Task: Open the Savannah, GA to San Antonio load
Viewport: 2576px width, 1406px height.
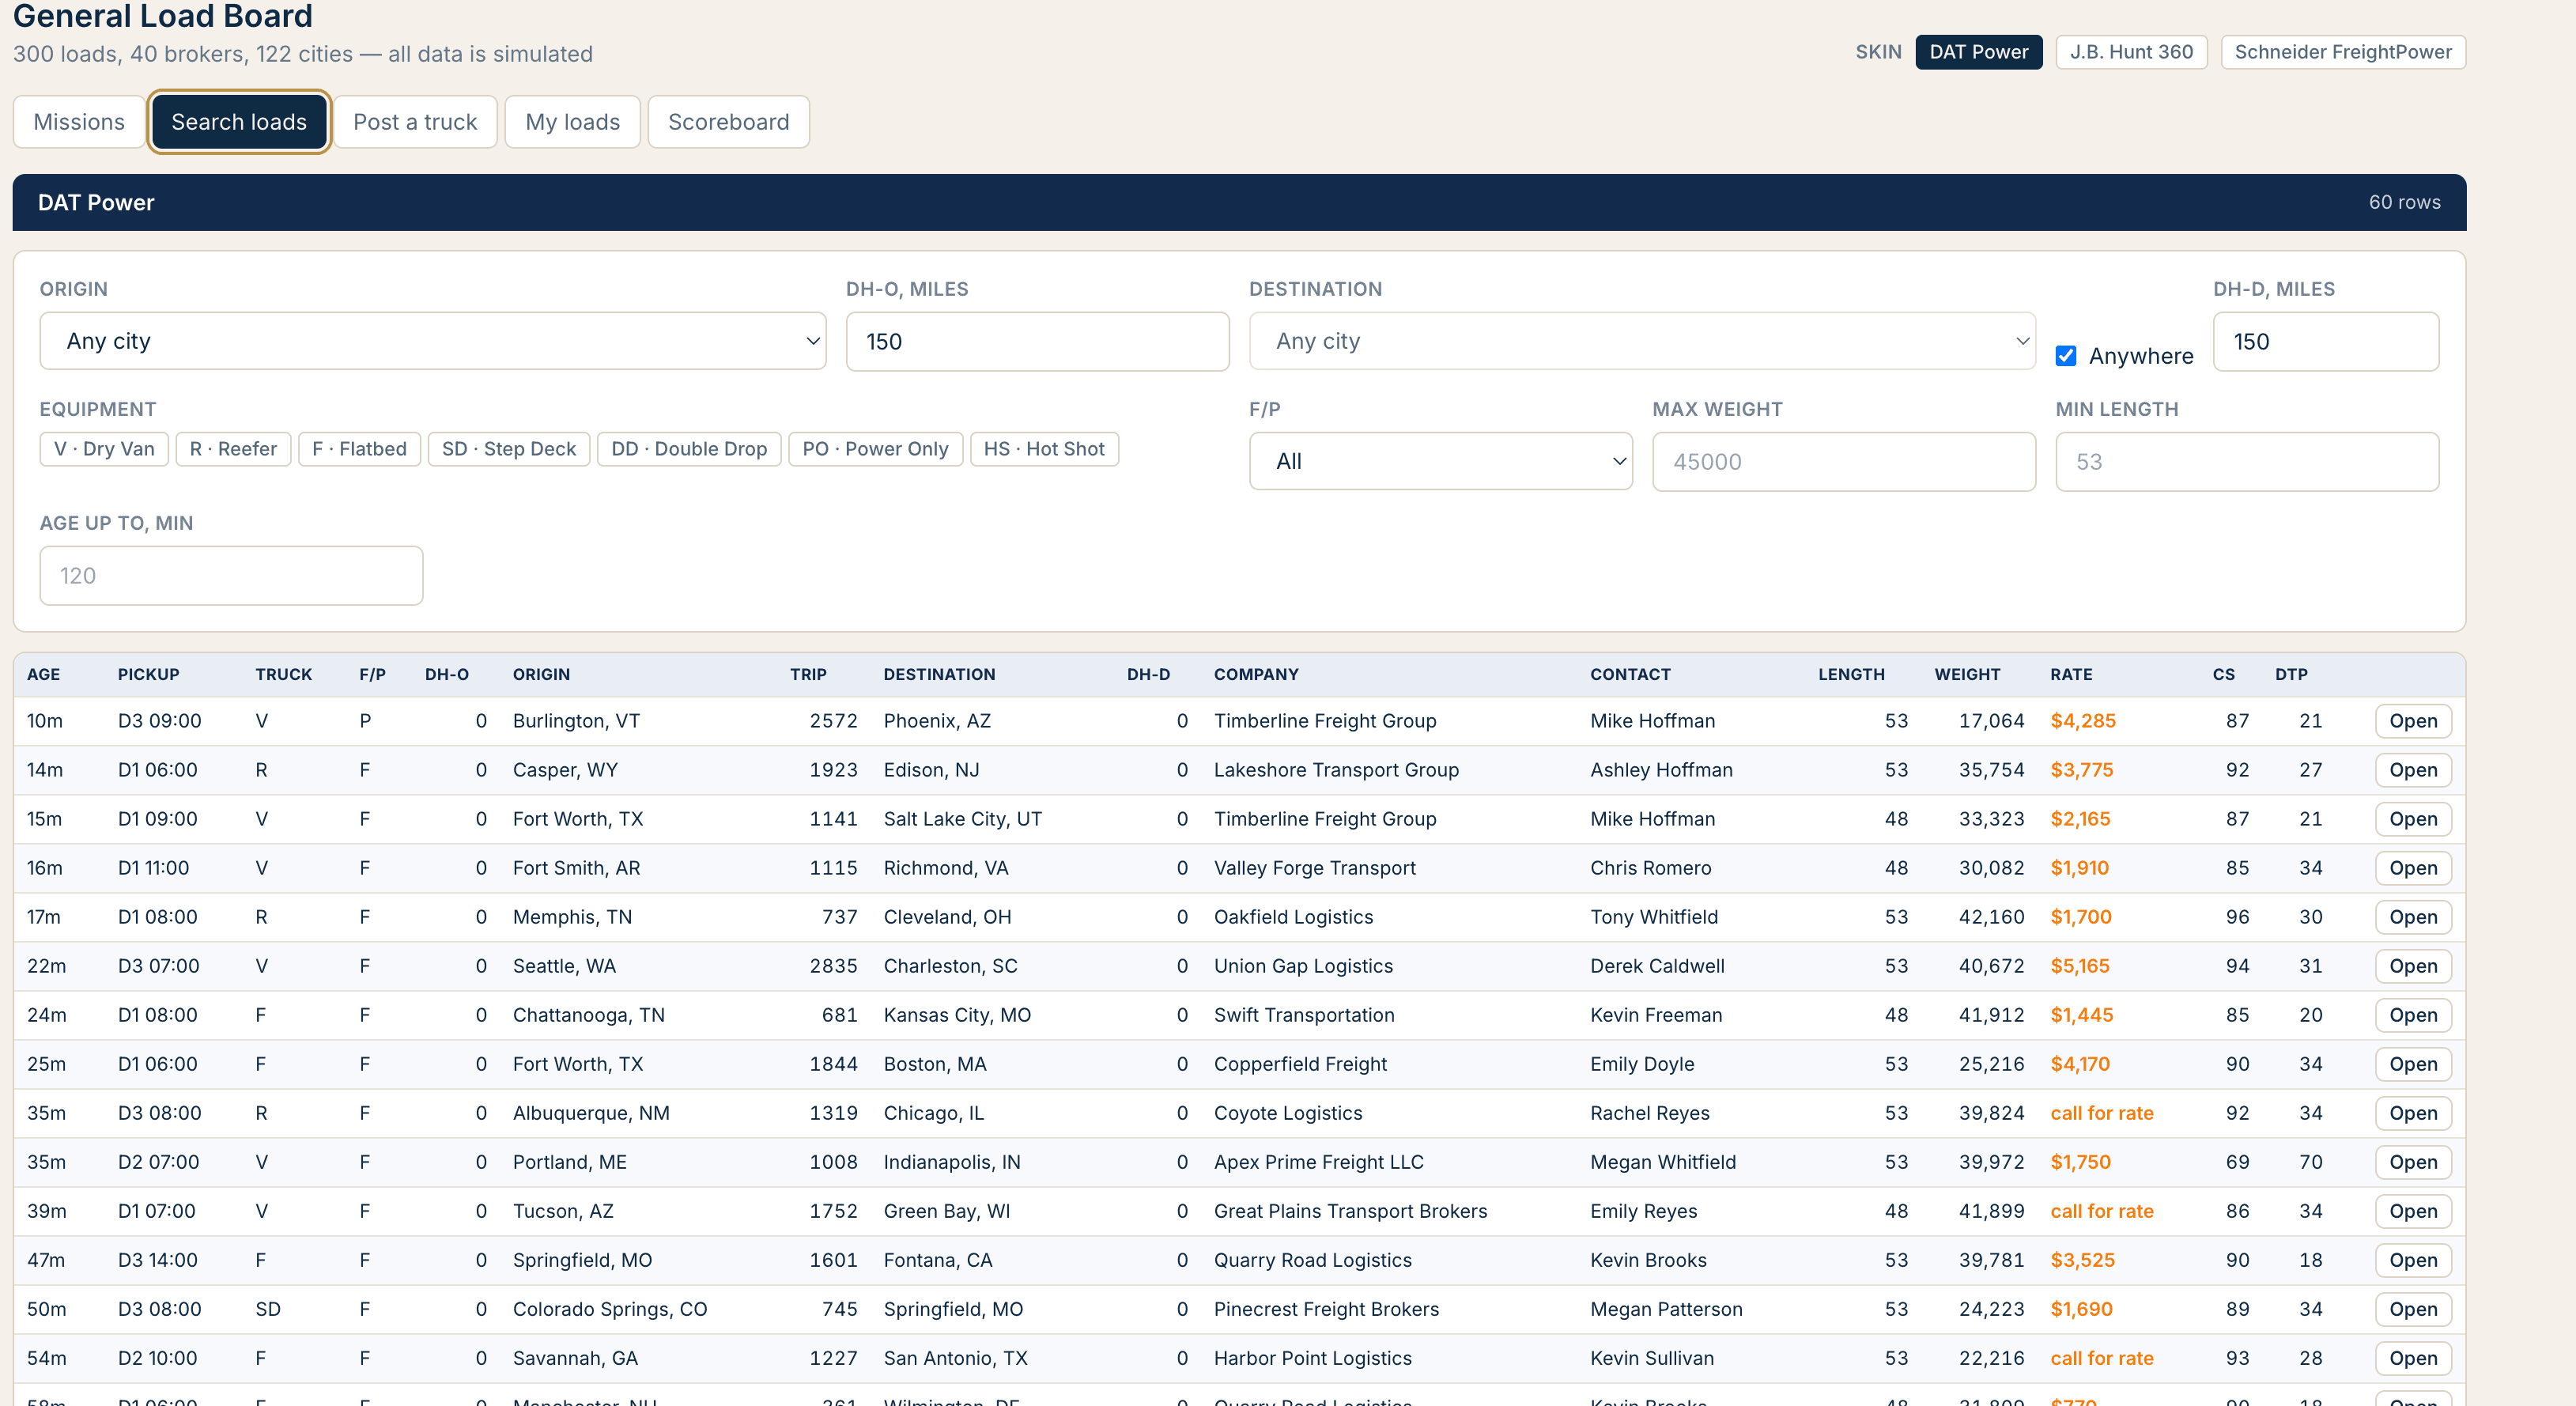Action: pos(2412,1358)
